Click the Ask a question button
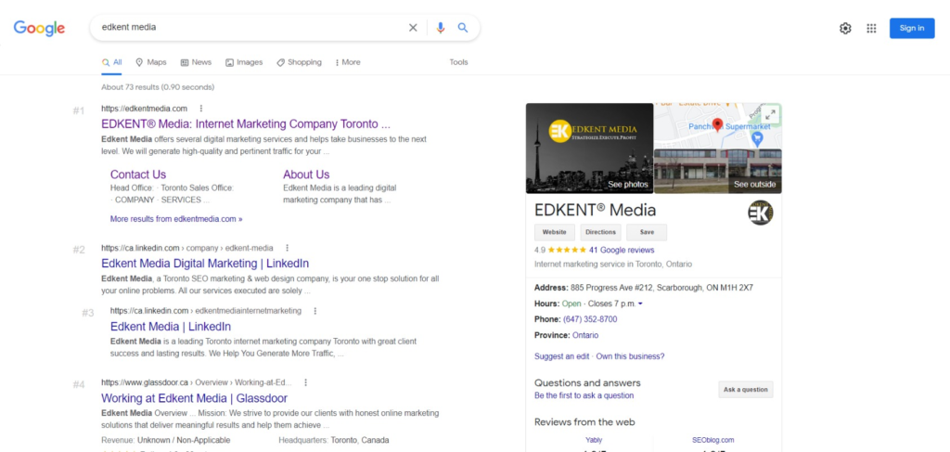The width and height of the screenshot is (950, 452). pyautogui.click(x=746, y=390)
